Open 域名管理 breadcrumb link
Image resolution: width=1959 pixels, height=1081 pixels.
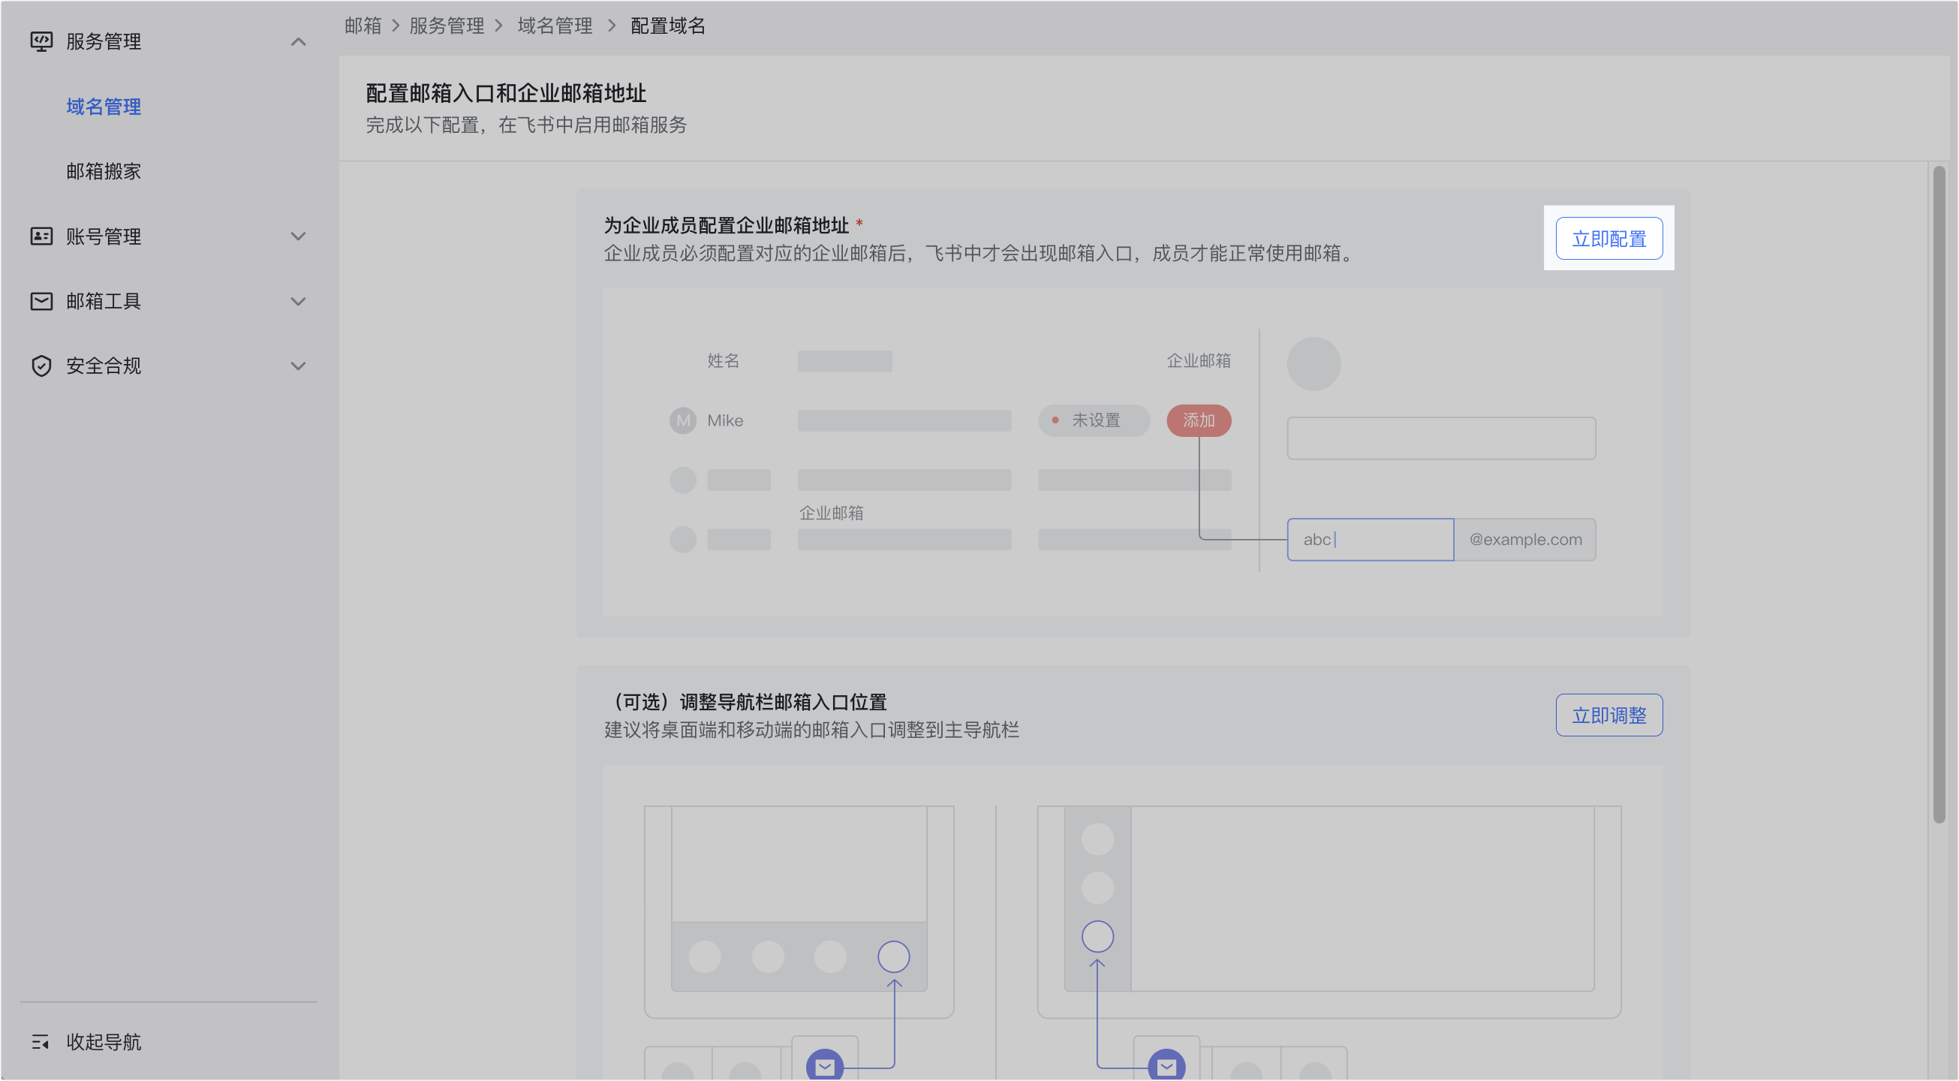click(555, 26)
